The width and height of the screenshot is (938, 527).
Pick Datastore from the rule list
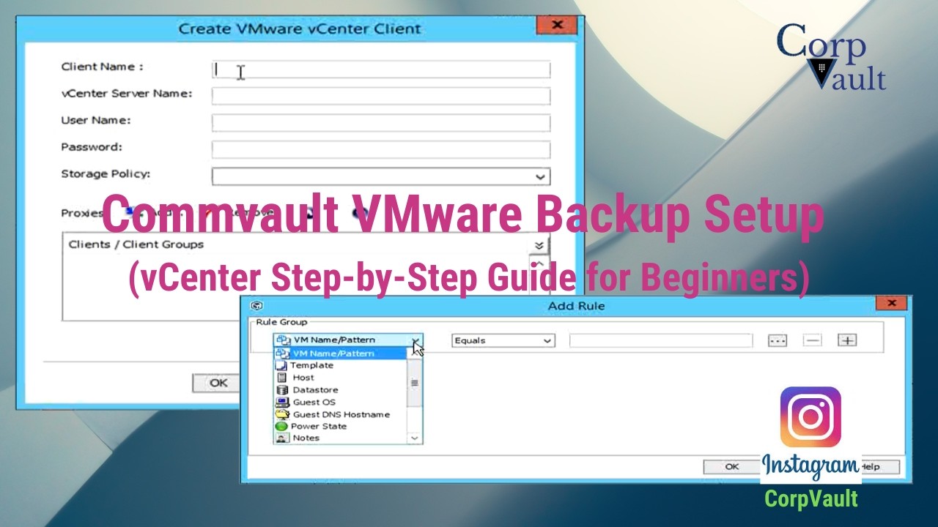pyautogui.click(x=315, y=390)
